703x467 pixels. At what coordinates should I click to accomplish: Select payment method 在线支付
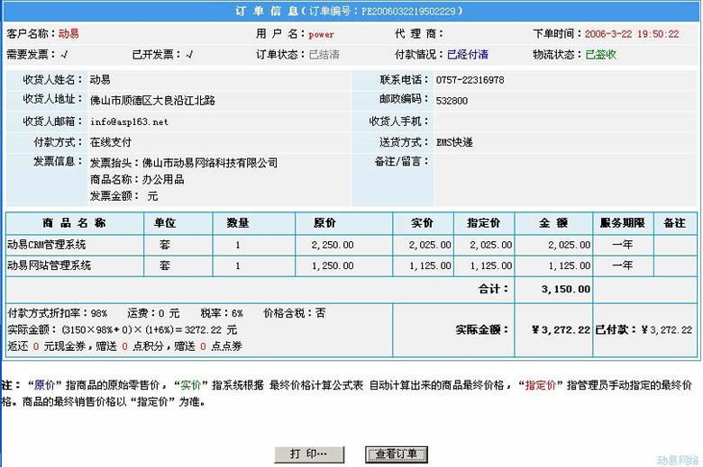tap(111, 142)
